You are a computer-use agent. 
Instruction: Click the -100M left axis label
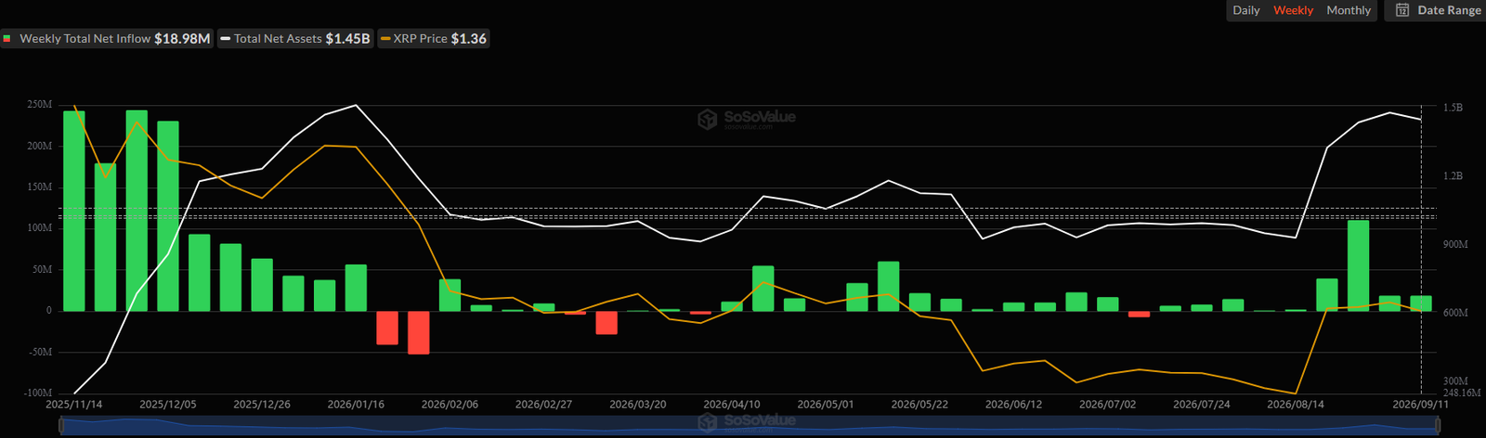[37, 393]
